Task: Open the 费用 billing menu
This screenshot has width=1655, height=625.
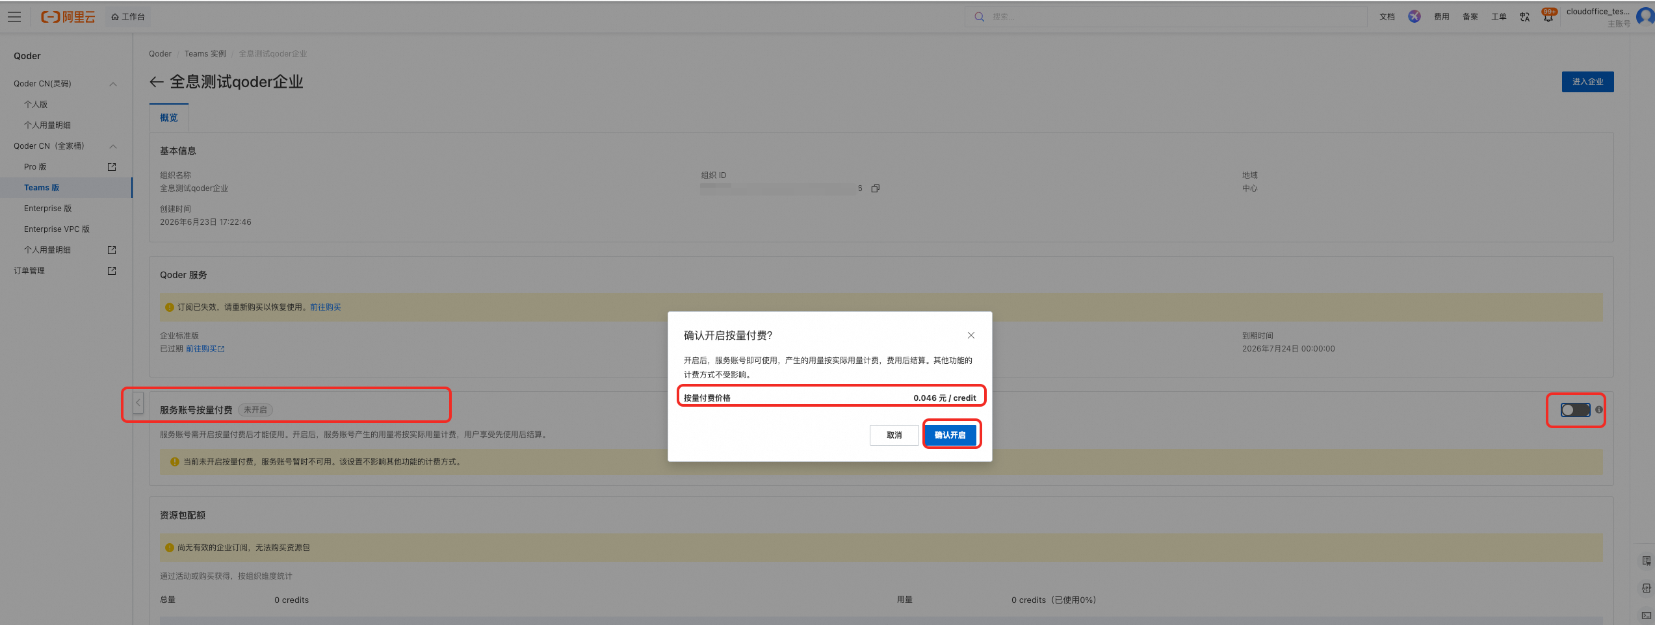Action: [x=1441, y=17]
